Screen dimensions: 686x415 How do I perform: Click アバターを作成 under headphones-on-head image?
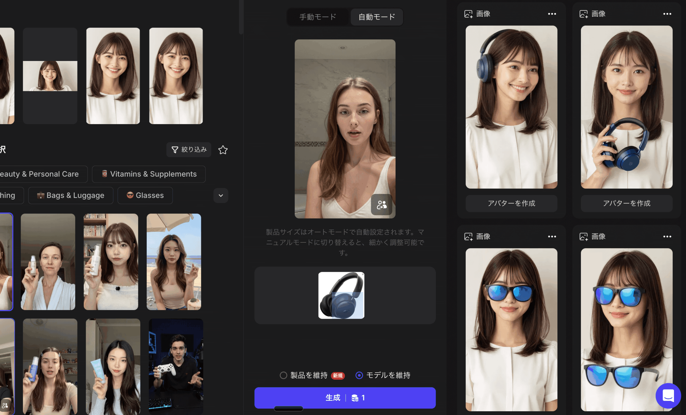tap(511, 203)
